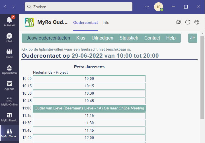Image resolution: width=205 pixels, height=143 pixels.
Task: Mark the 10:45 time slot unavailable
Action: coord(89,101)
